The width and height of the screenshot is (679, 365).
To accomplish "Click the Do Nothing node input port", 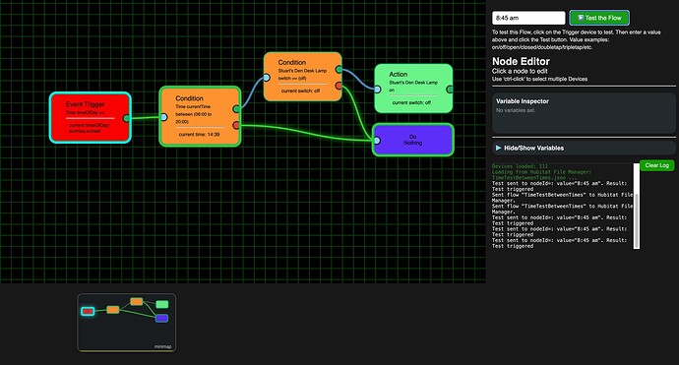I will pos(377,141).
